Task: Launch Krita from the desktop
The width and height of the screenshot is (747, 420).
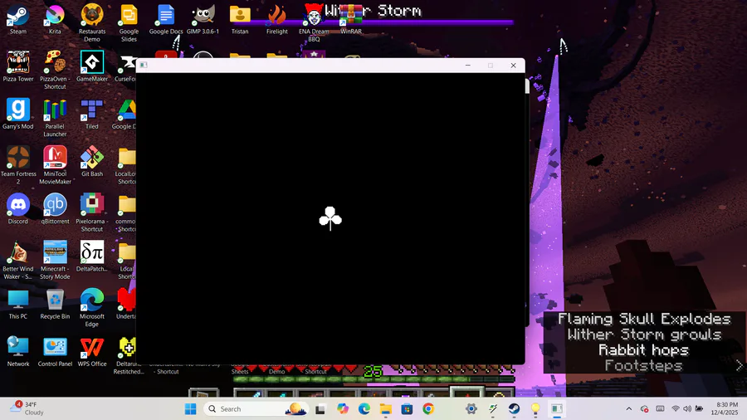Action: pos(55,20)
